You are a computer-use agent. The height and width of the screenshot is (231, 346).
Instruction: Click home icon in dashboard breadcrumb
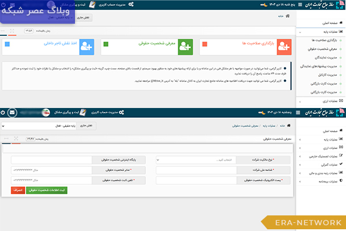tap(288, 16)
